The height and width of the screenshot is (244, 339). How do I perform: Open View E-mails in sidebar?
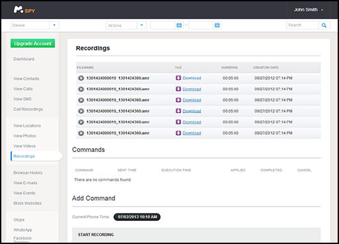(26, 183)
